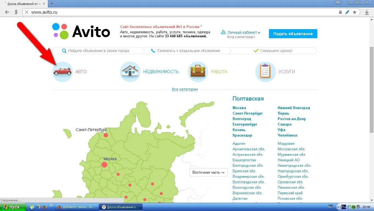
Task: Open Архангельская обл. region link
Action: click(x=249, y=149)
